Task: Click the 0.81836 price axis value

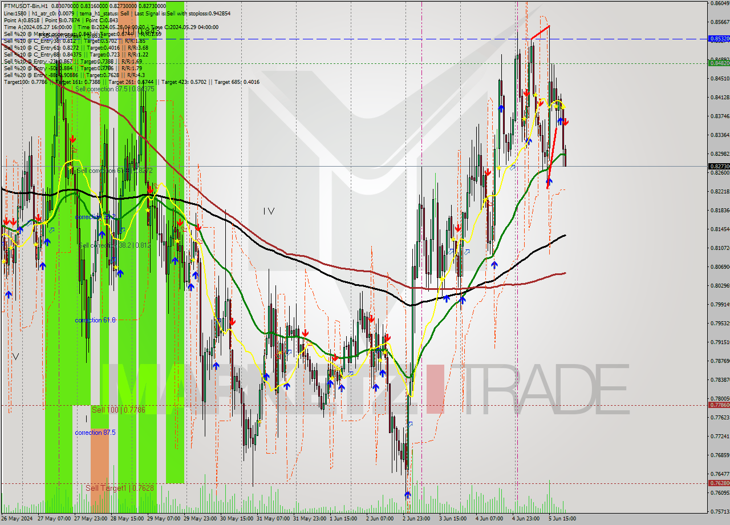Action: point(719,211)
